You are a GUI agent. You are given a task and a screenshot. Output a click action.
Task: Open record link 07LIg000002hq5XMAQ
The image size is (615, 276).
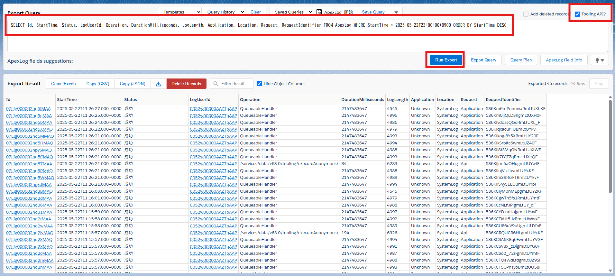pyautogui.click(x=29, y=129)
